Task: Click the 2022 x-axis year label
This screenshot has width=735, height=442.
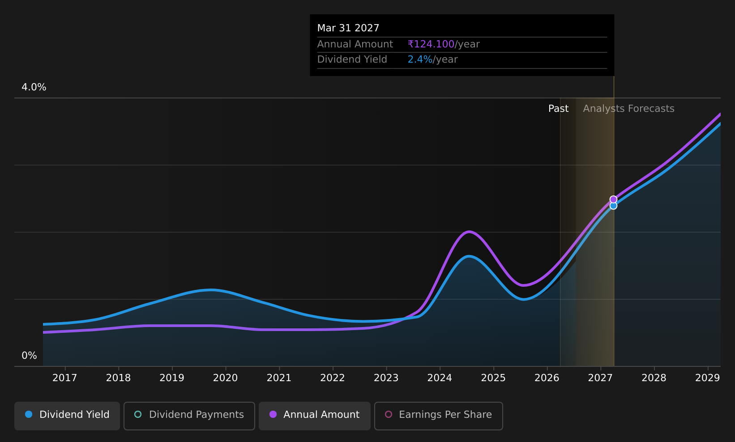Action: click(333, 378)
